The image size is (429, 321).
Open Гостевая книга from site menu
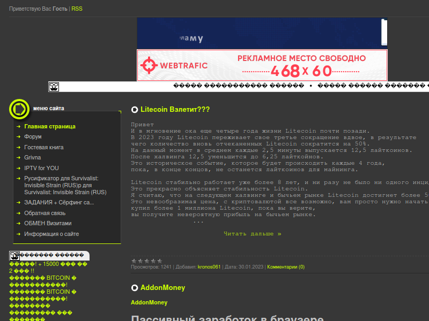coord(44,148)
